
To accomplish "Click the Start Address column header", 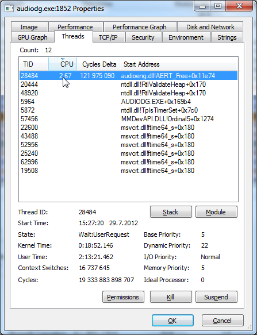I will point(179,64).
